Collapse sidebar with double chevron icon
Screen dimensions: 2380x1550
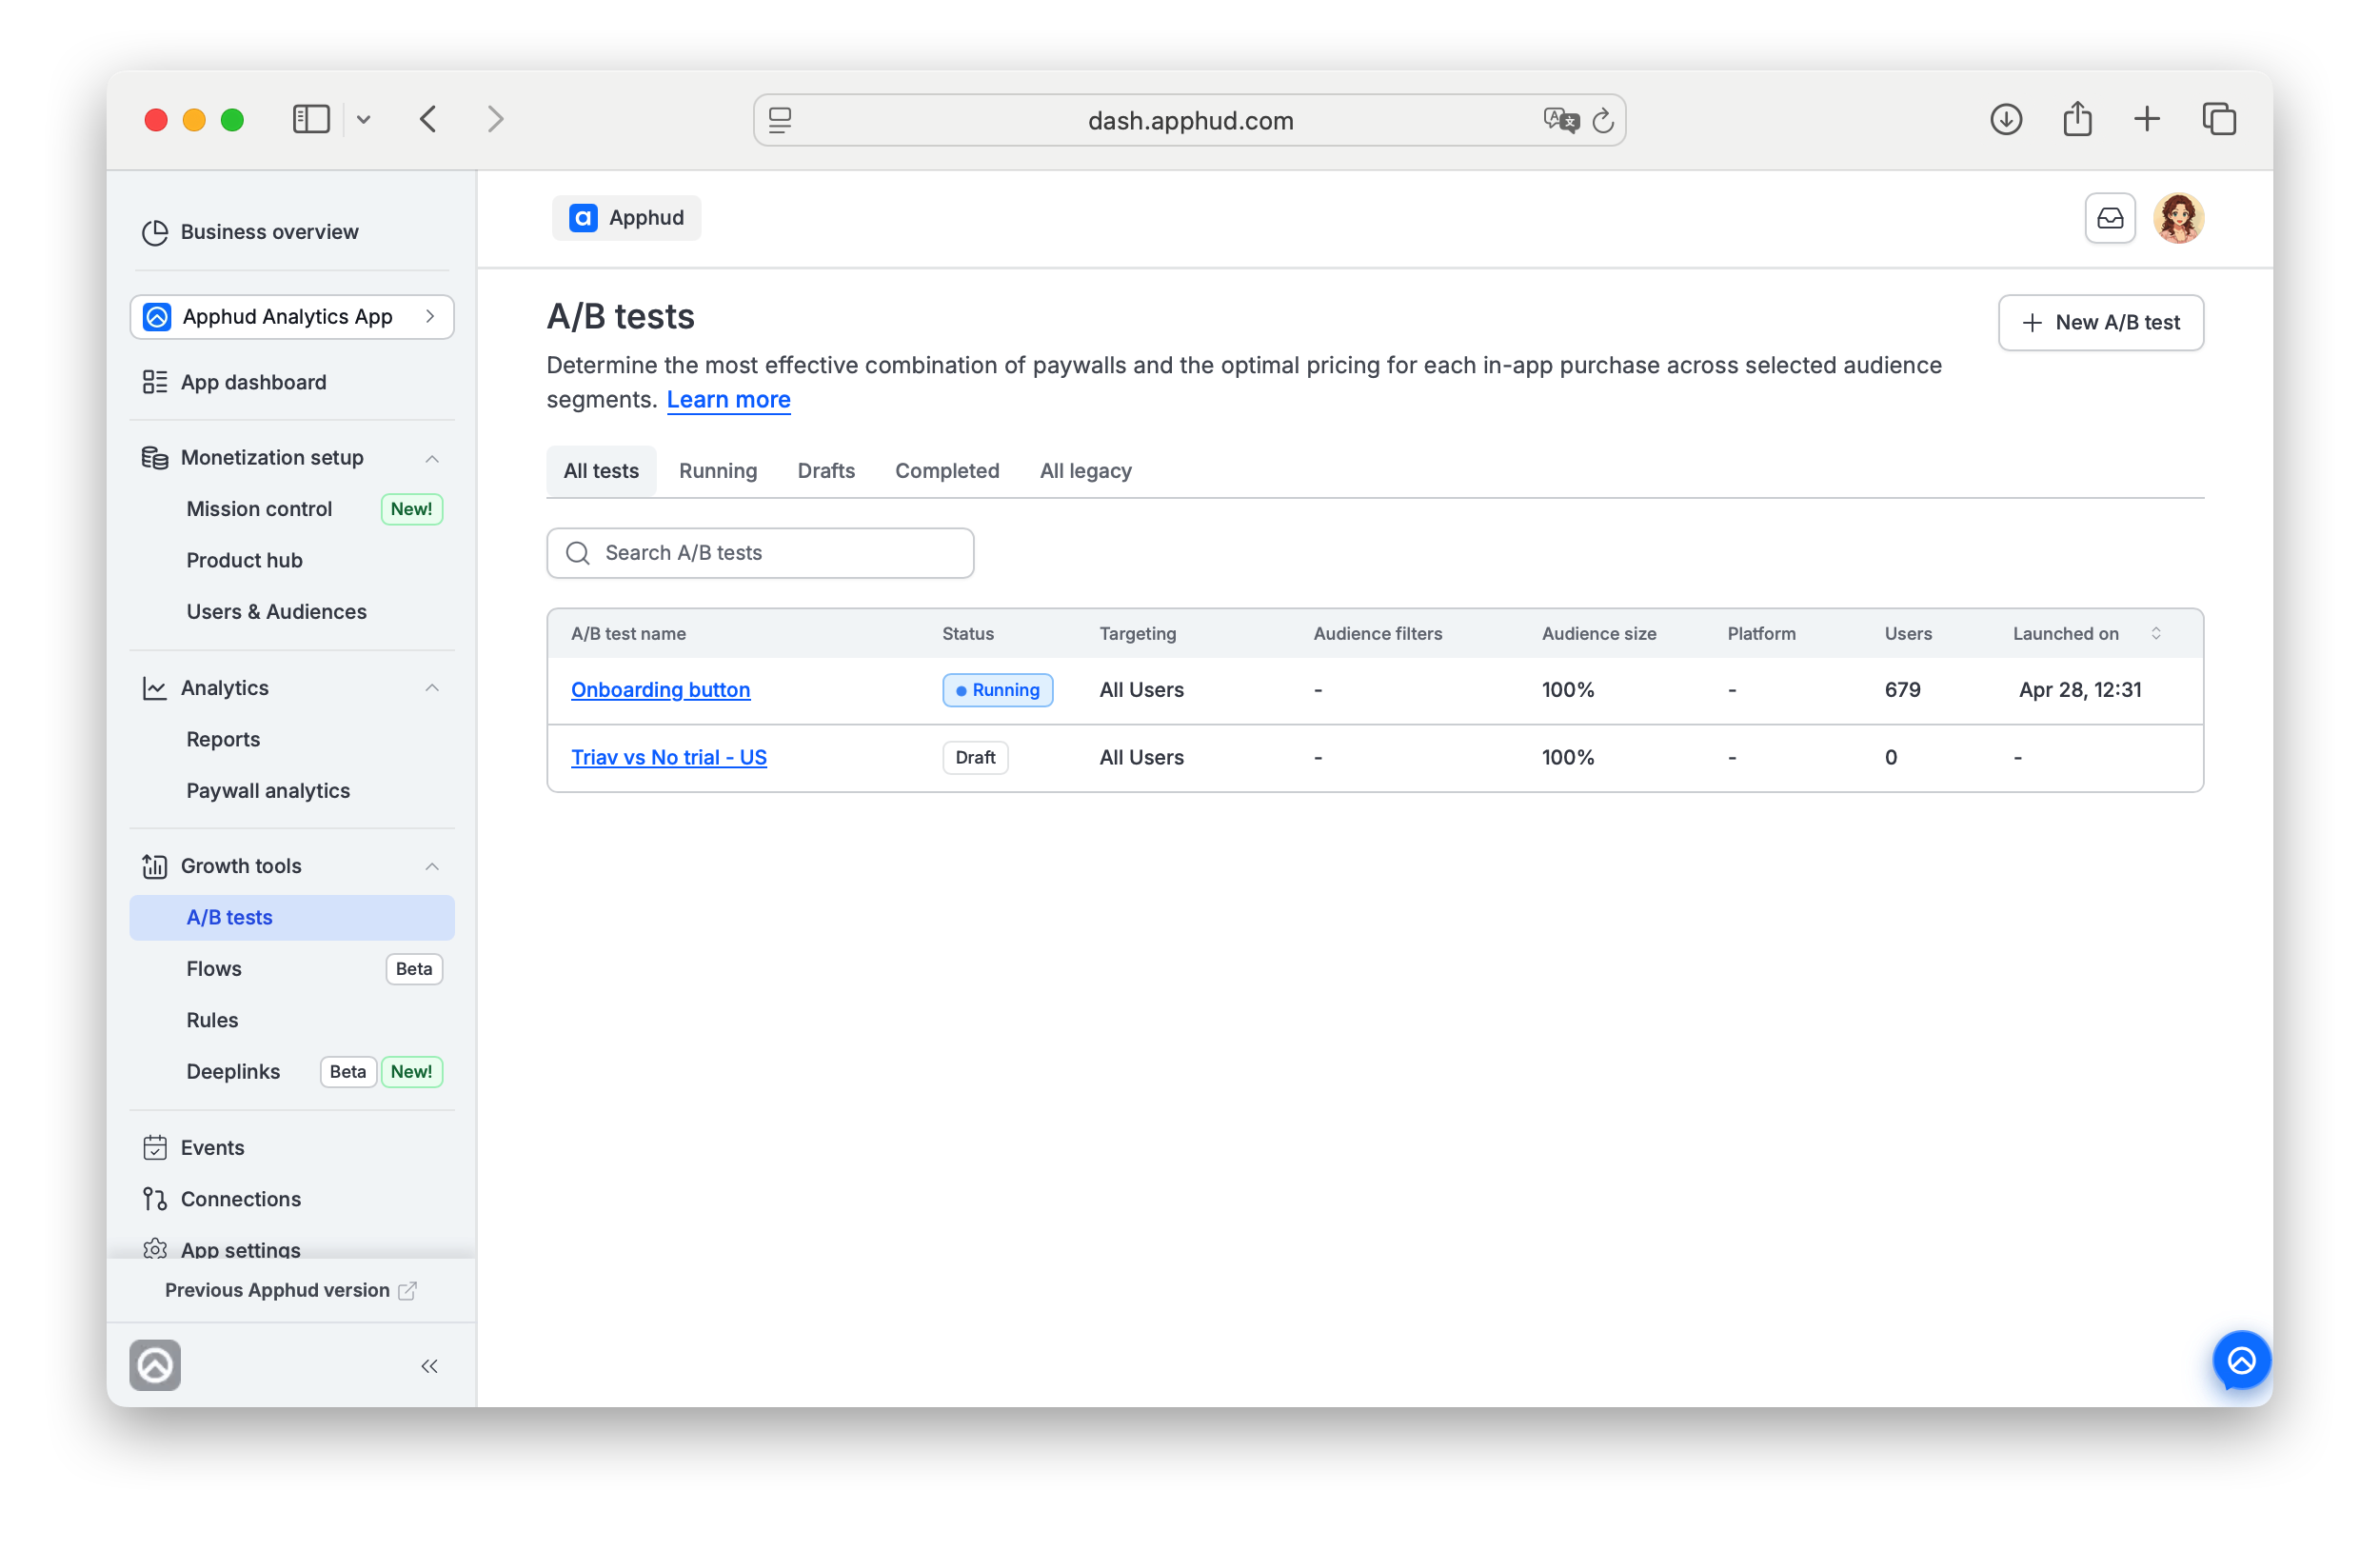[x=430, y=1366]
